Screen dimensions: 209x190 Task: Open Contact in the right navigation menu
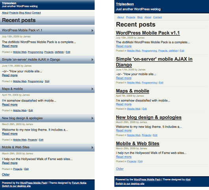pyautogui.click(x=157, y=17)
